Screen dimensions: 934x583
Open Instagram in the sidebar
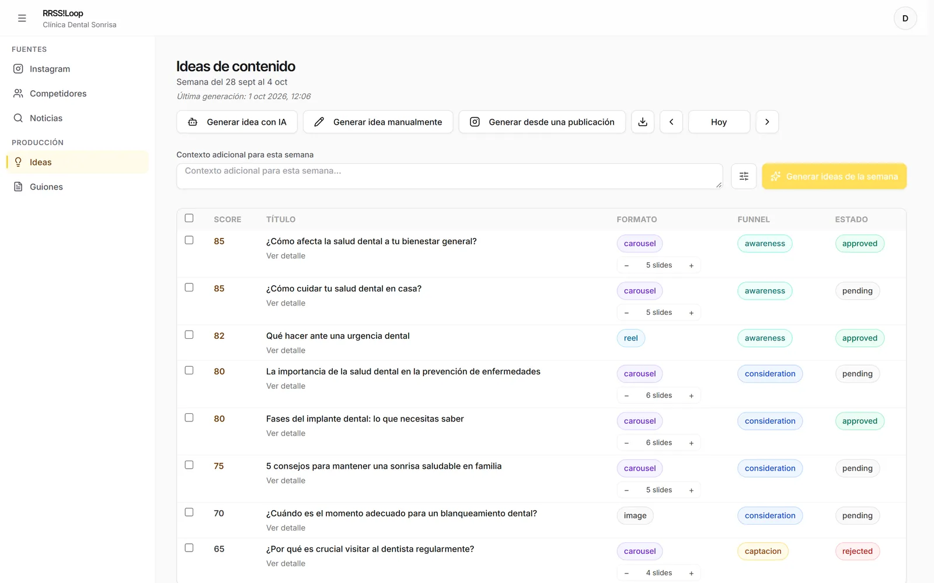tap(77, 69)
